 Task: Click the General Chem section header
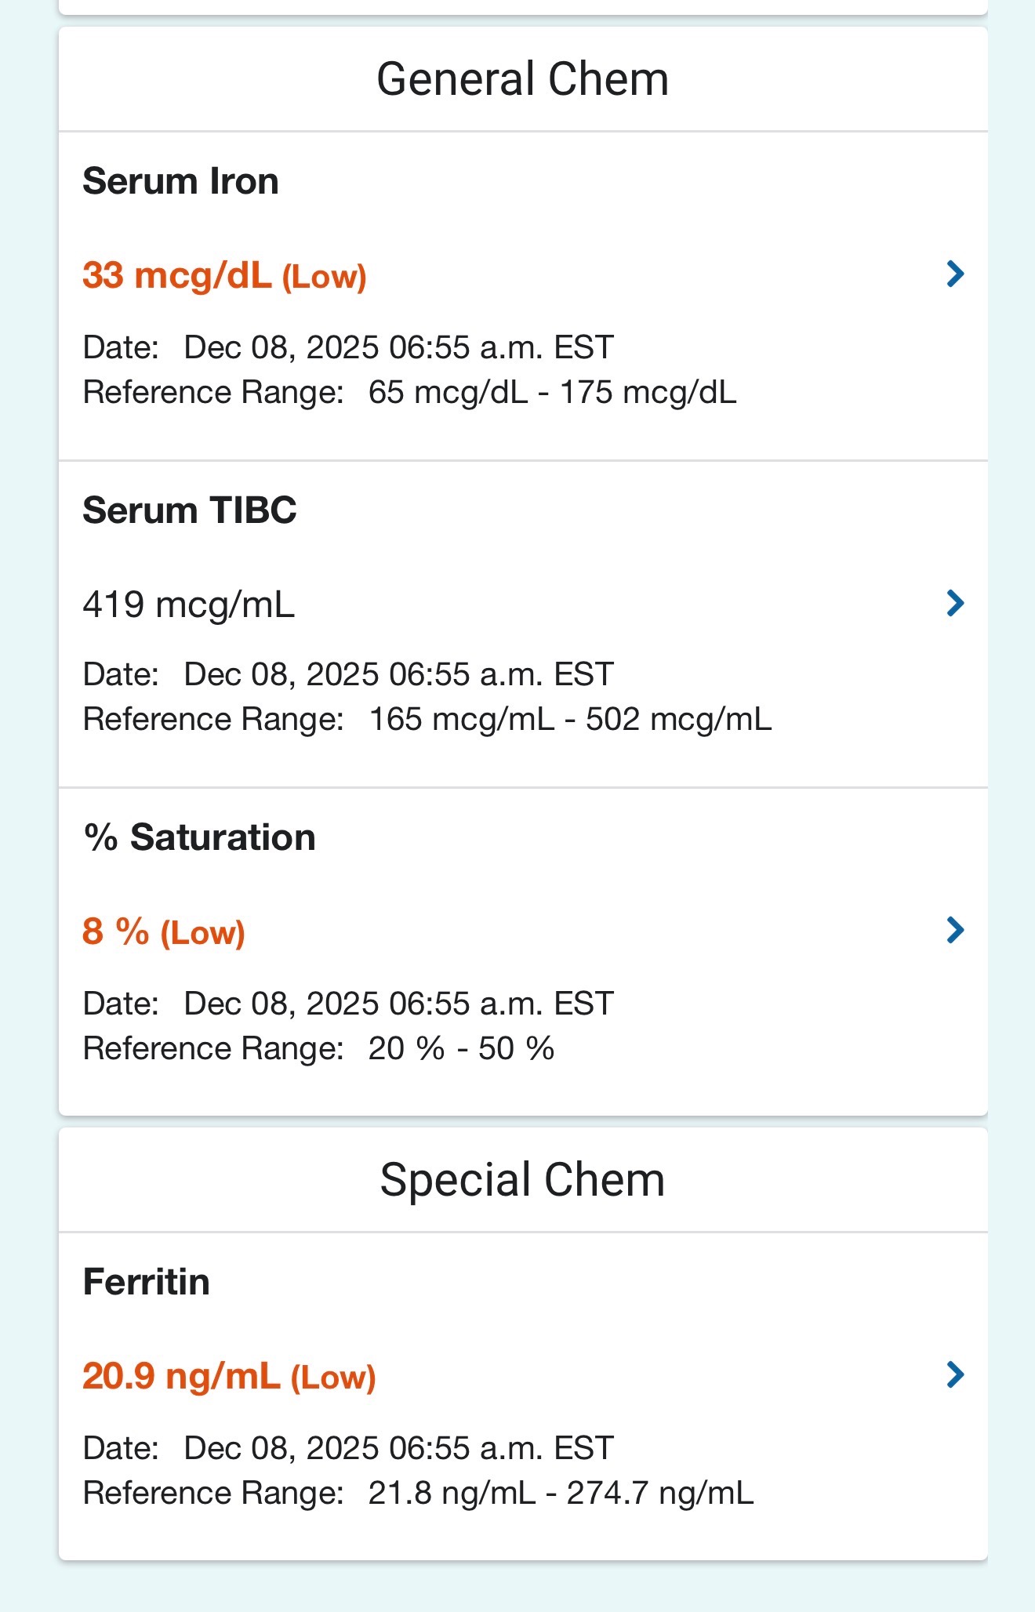[522, 79]
